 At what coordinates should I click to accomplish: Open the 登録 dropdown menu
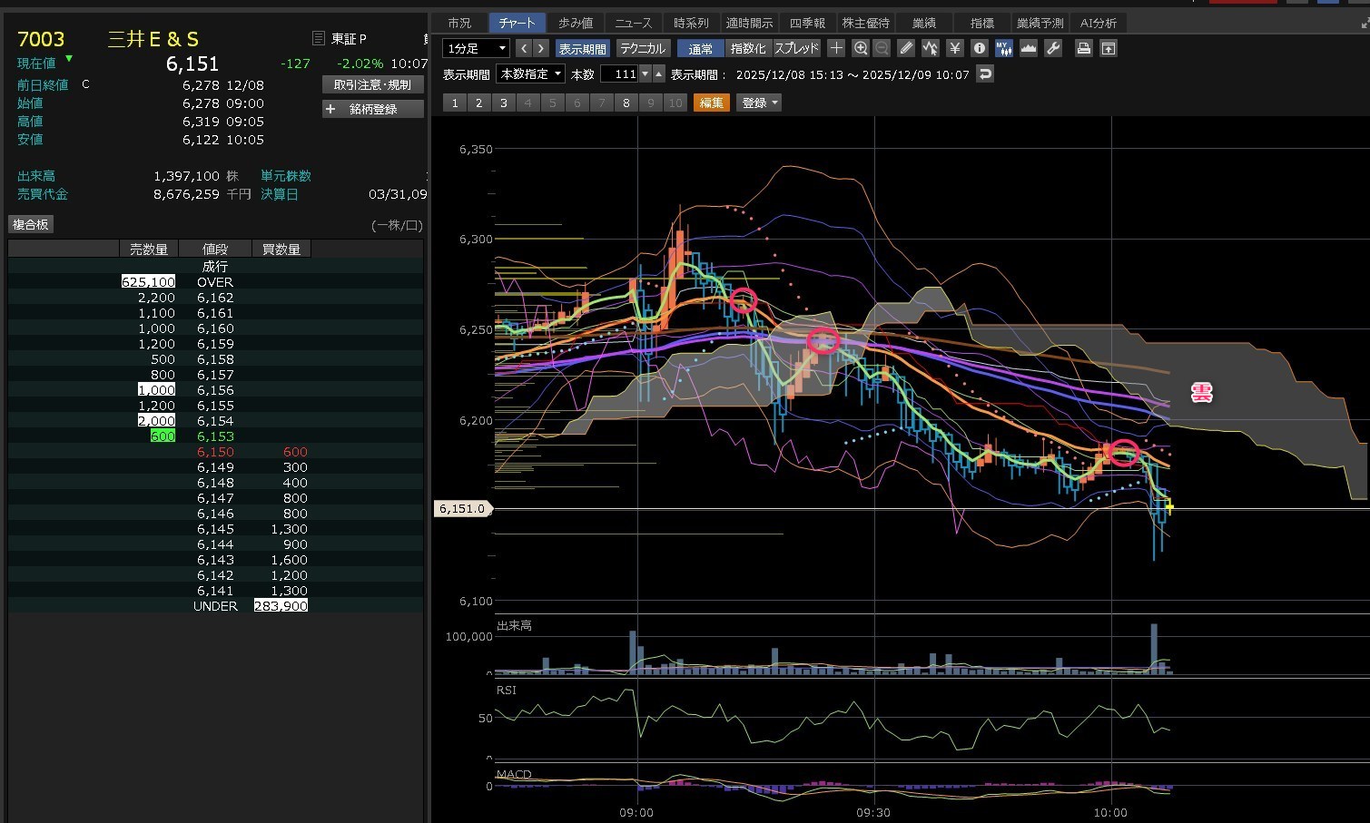pos(760,103)
